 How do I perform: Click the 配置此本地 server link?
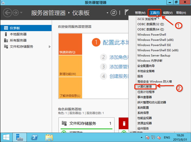(x=116, y=42)
